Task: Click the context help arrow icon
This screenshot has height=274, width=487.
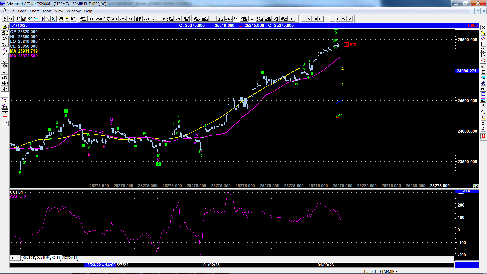Action: pos(73,19)
